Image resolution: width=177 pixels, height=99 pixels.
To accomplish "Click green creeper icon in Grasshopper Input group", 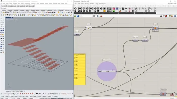I will click(x=114, y=11).
